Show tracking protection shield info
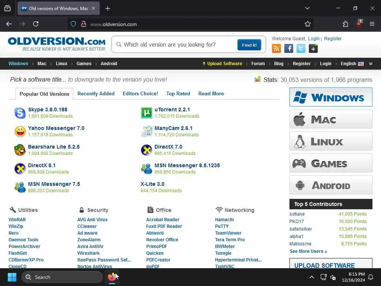Screen dimensions: 381x286 (x=73, y=24)
